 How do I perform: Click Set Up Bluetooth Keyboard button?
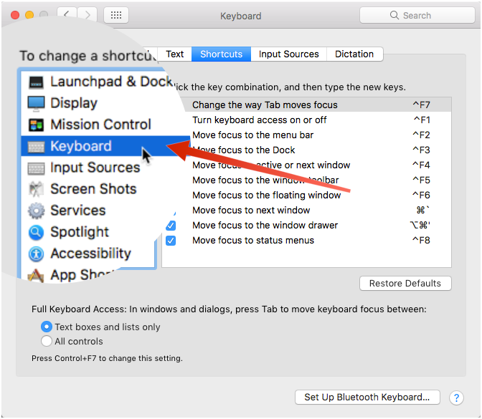[x=367, y=398]
